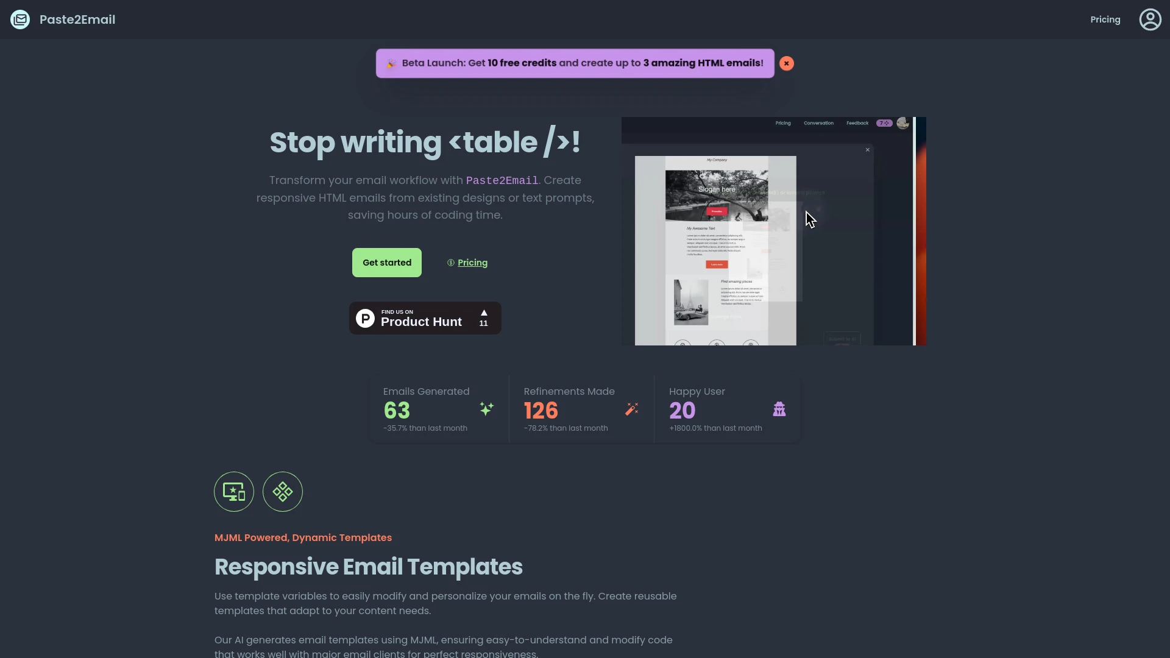Click the refinements magic wand icon
Image resolution: width=1170 pixels, height=658 pixels.
631,409
